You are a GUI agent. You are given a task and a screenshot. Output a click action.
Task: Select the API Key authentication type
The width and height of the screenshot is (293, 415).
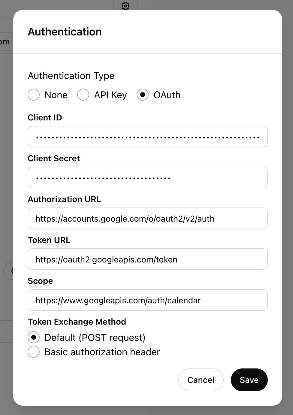tap(83, 95)
